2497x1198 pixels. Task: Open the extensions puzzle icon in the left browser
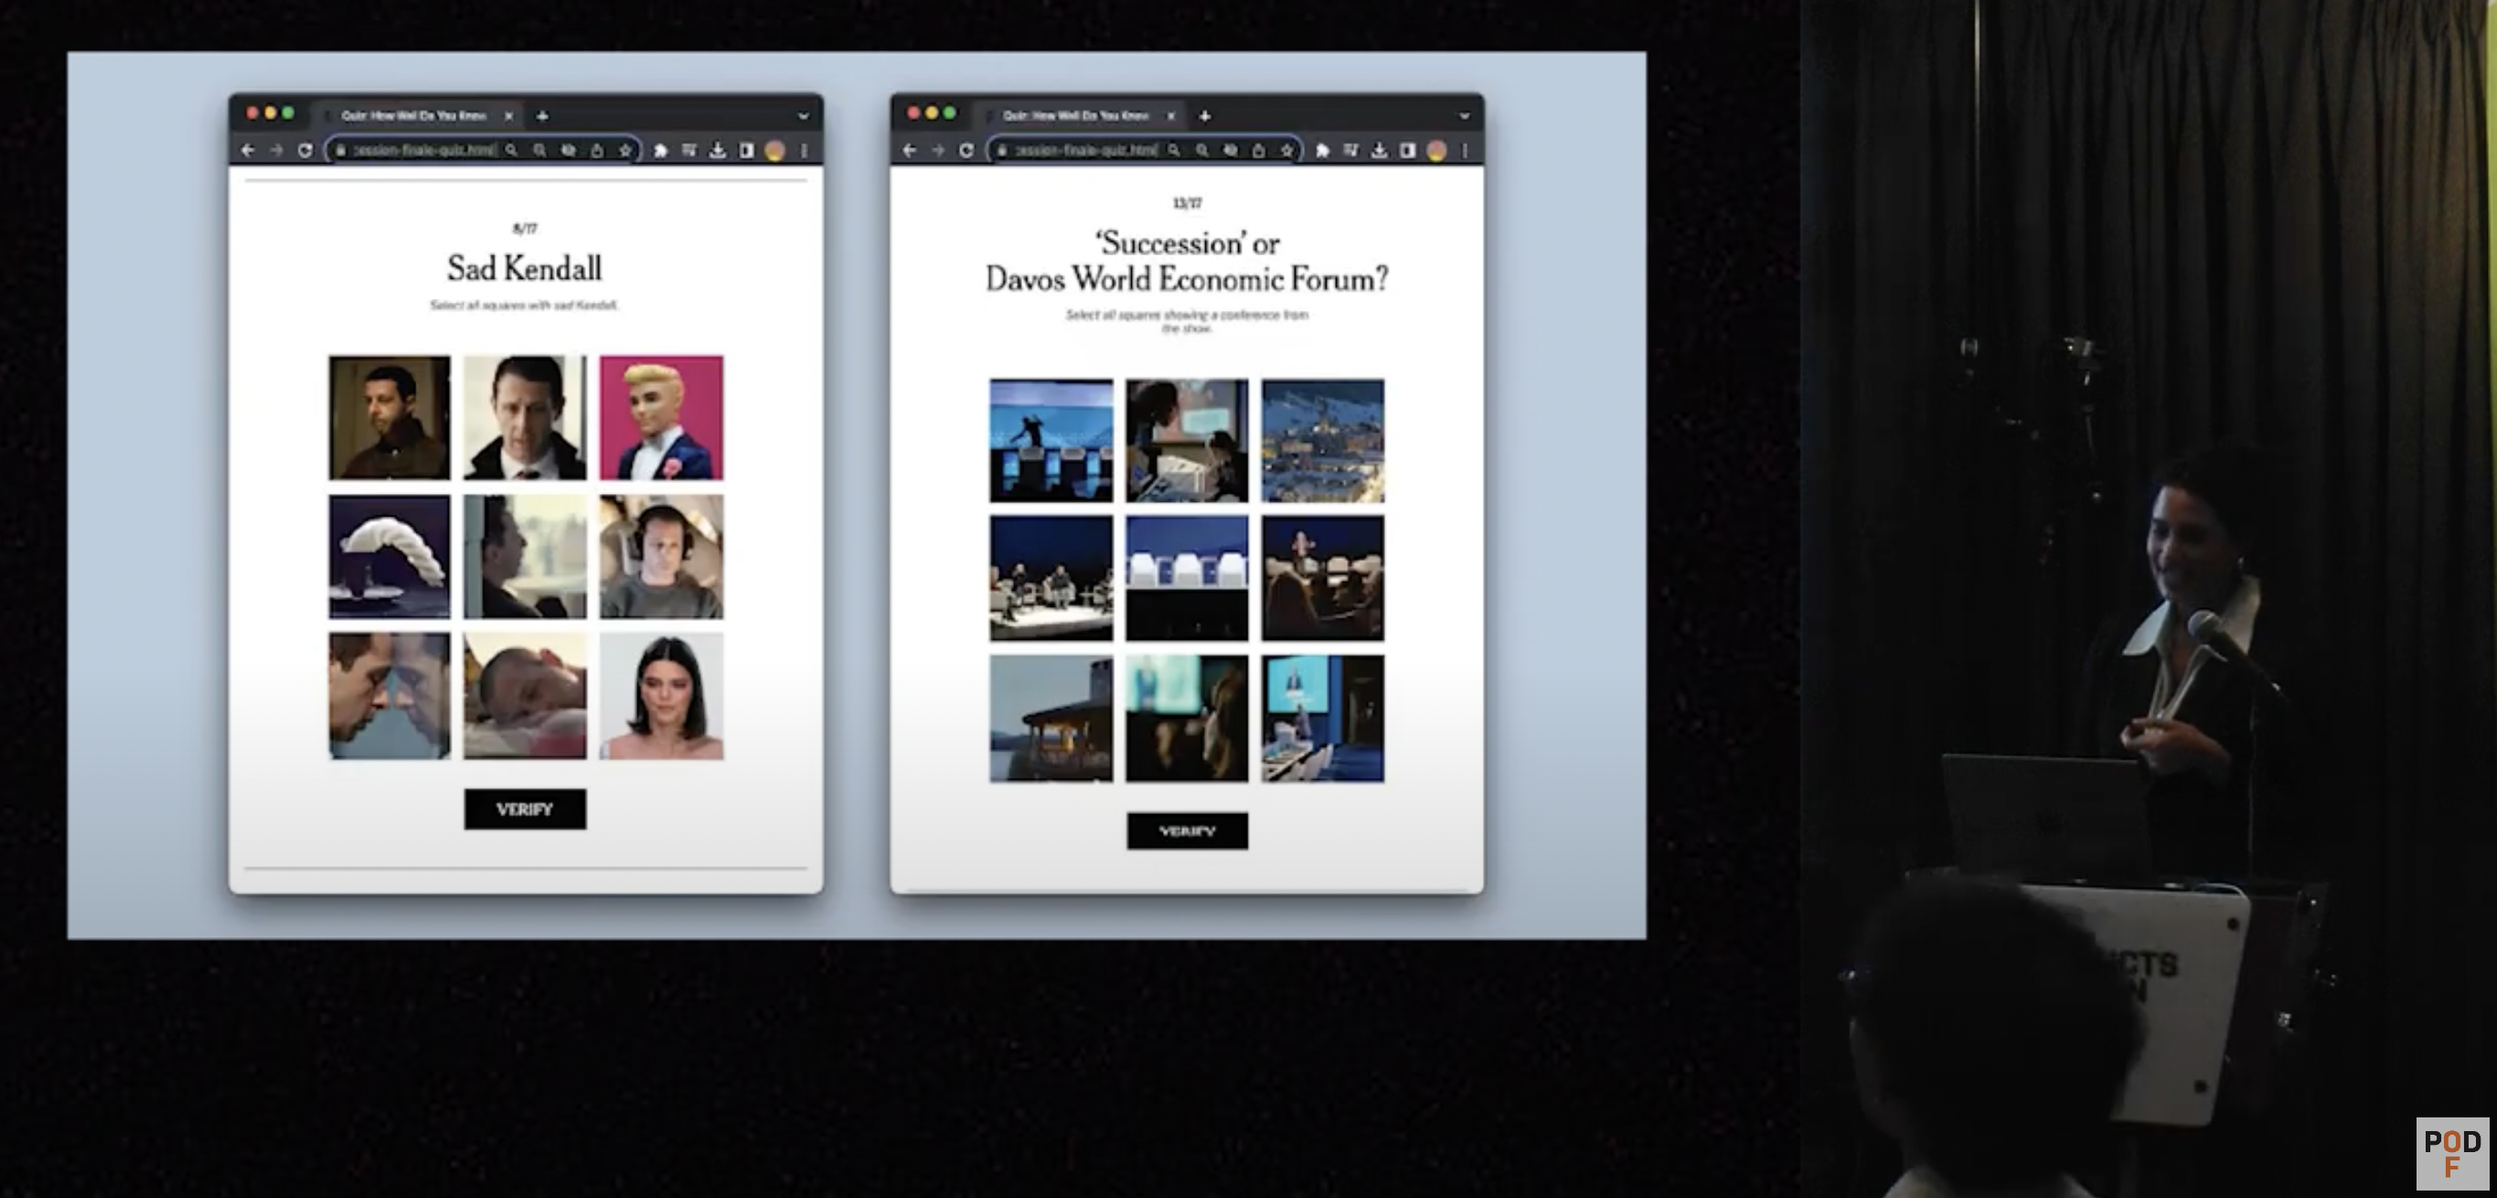tap(660, 150)
